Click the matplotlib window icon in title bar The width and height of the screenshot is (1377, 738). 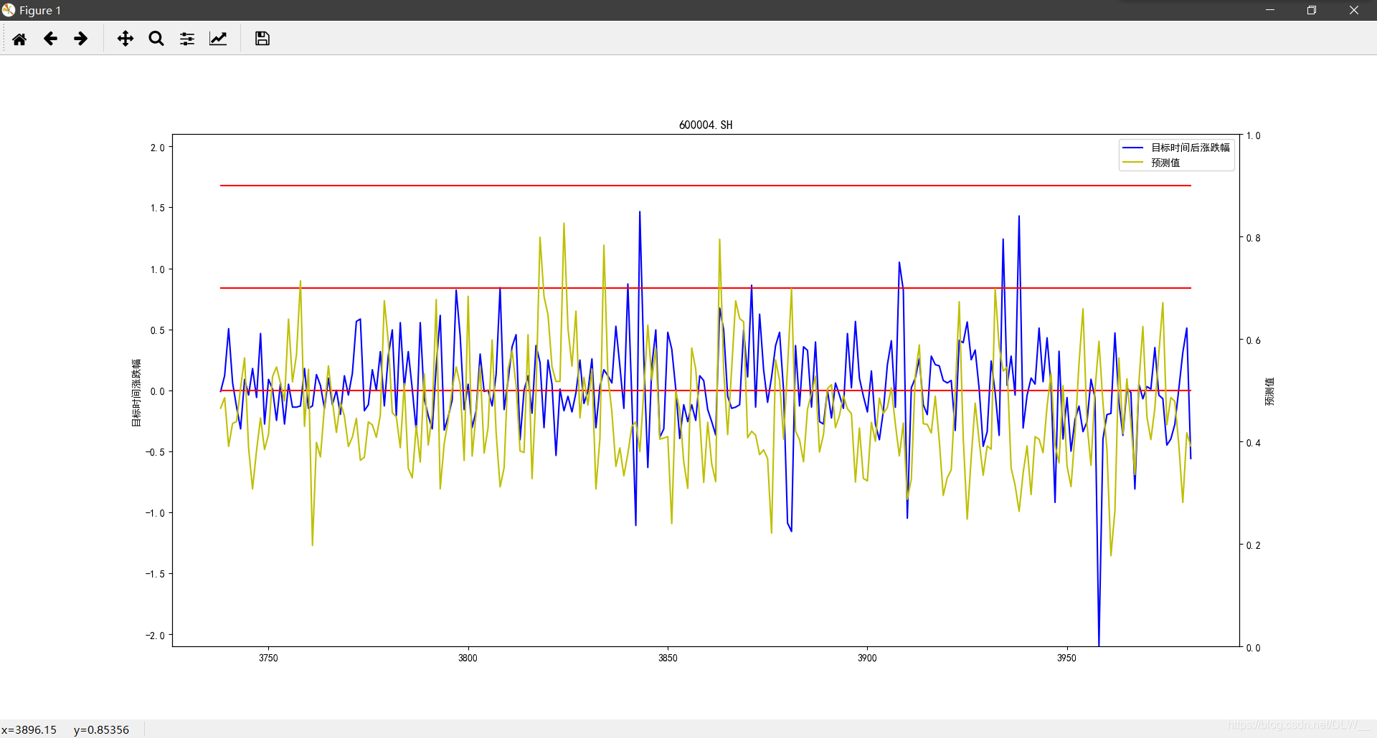point(9,10)
